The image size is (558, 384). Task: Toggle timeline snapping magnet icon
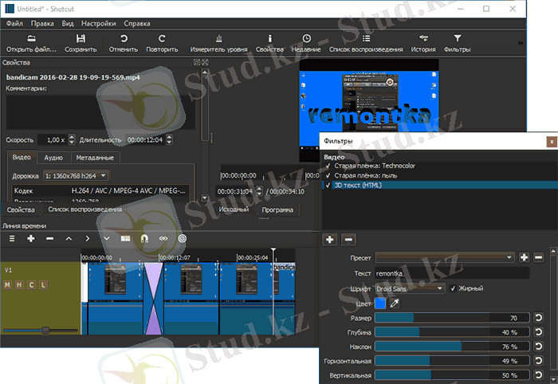point(144,238)
